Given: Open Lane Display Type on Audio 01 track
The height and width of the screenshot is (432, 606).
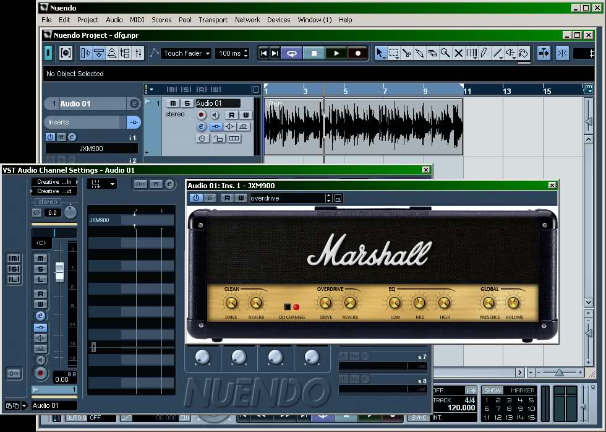Looking at the screenshot, I should pyautogui.click(x=234, y=139).
